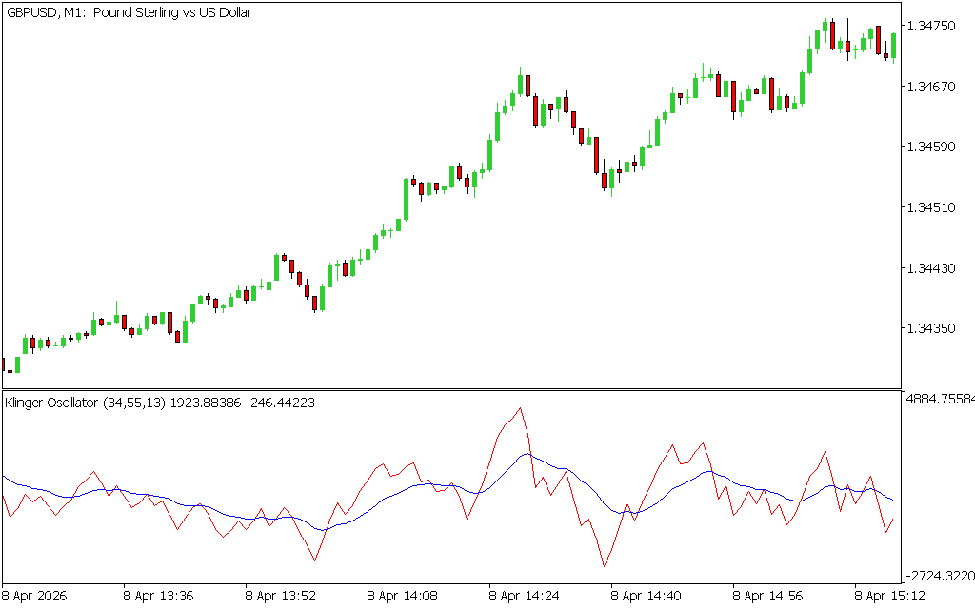Viewport: 975px width, 609px height.
Task: Click the 4884.7558 oscillator scale maximum value
Action: [x=938, y=400]
